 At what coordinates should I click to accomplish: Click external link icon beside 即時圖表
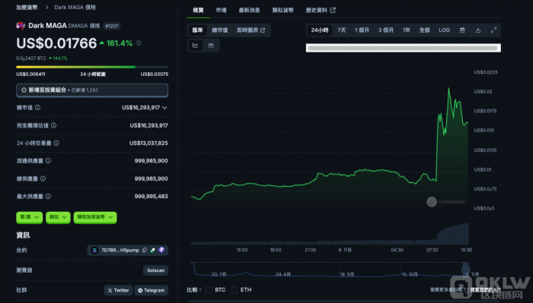[263, 30]
